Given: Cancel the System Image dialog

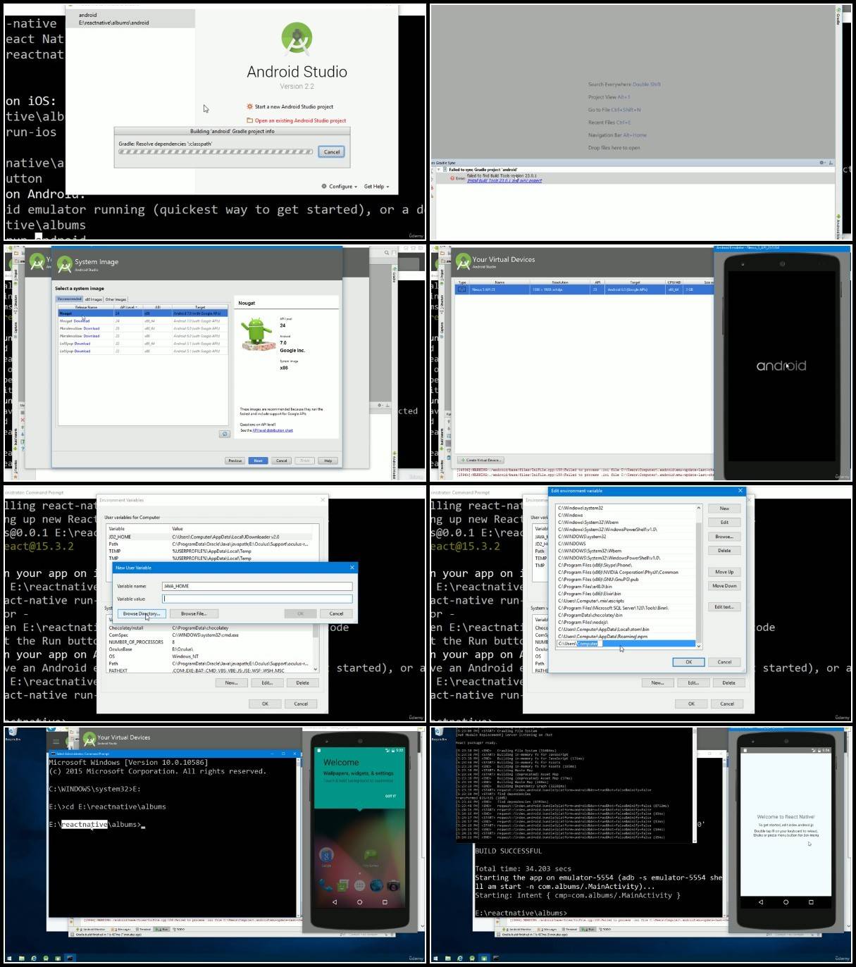Looking at the screenshot, I should (x=281, y=461).
